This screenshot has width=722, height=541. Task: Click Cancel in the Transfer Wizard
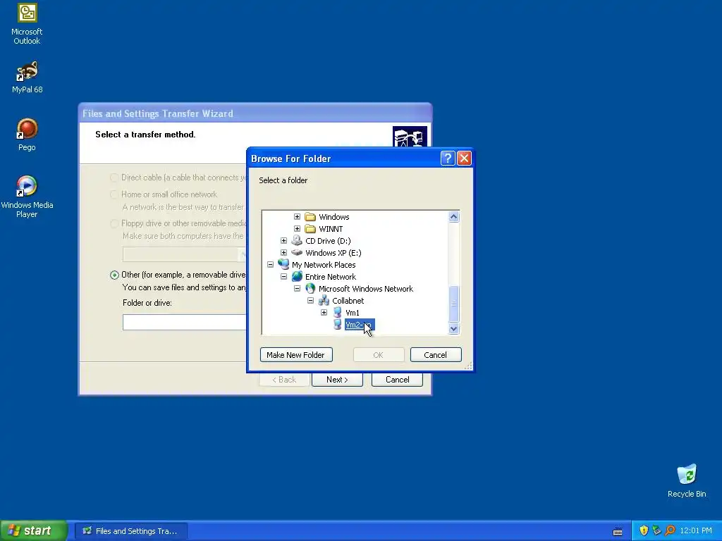tap(397, 380)
